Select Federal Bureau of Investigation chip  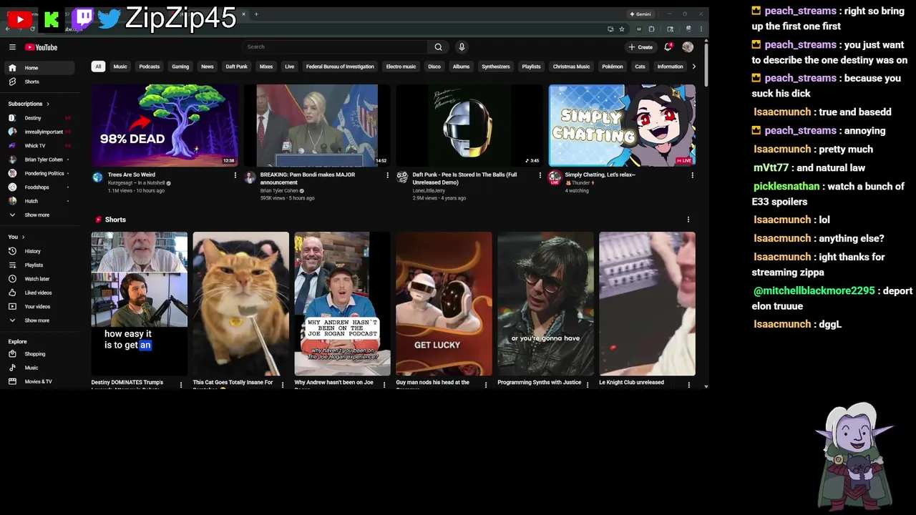click(340, 67)
